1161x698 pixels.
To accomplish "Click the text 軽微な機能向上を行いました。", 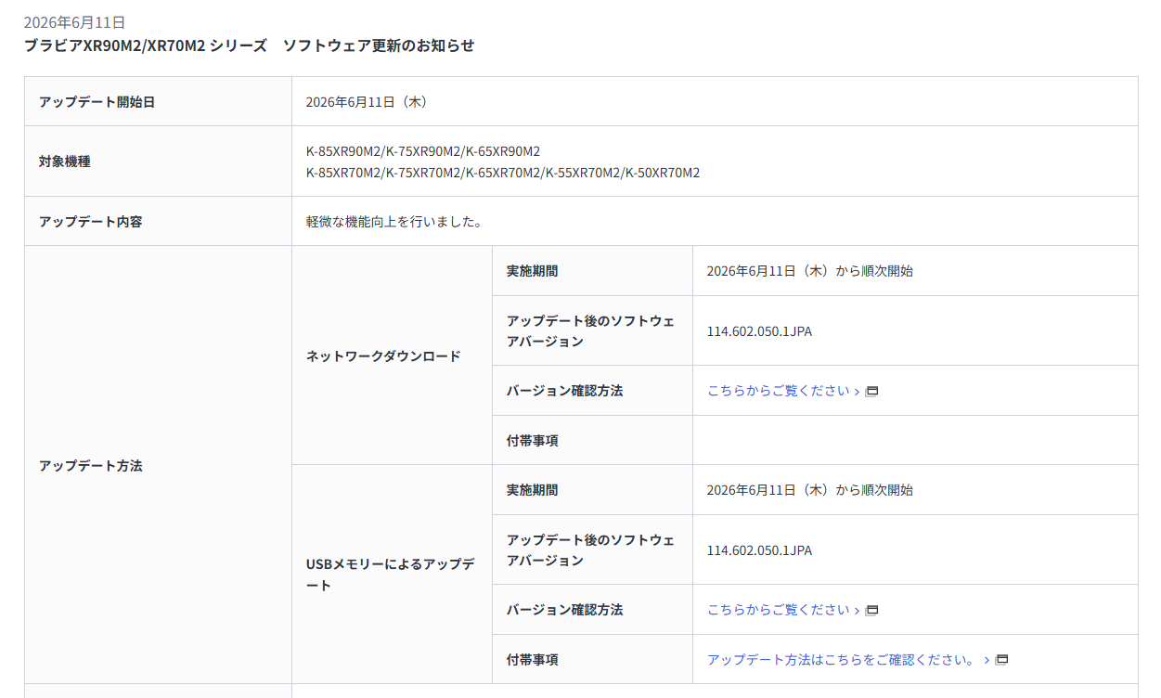I will 393,222.
